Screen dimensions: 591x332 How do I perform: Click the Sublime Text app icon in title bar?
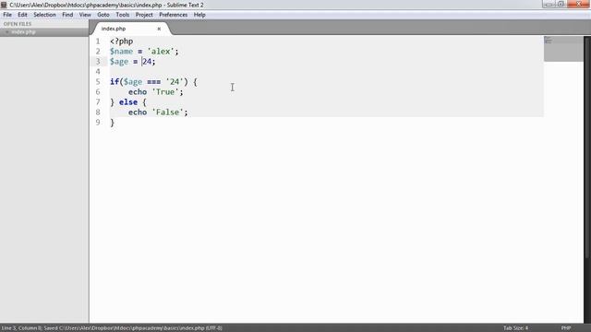coord(4,5)
